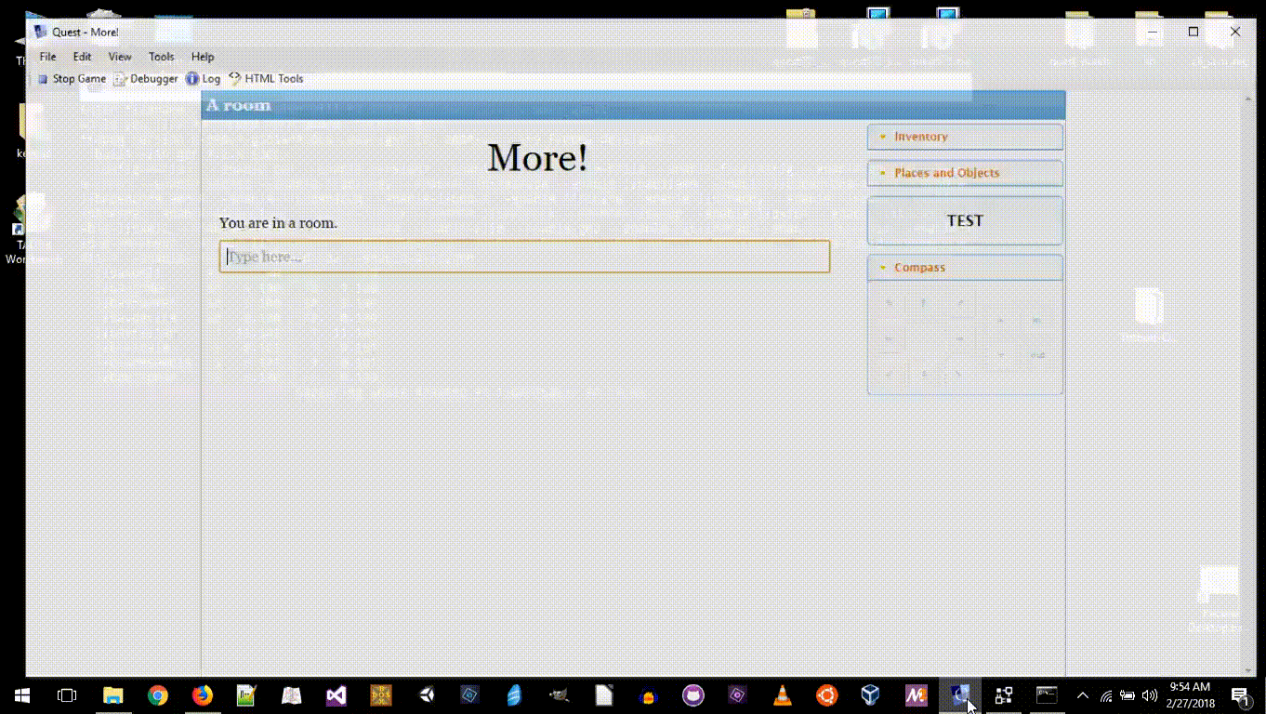Click the battery status tray icon
Viewport: 1266px width, 714px height.
(x=1128, y=695)
